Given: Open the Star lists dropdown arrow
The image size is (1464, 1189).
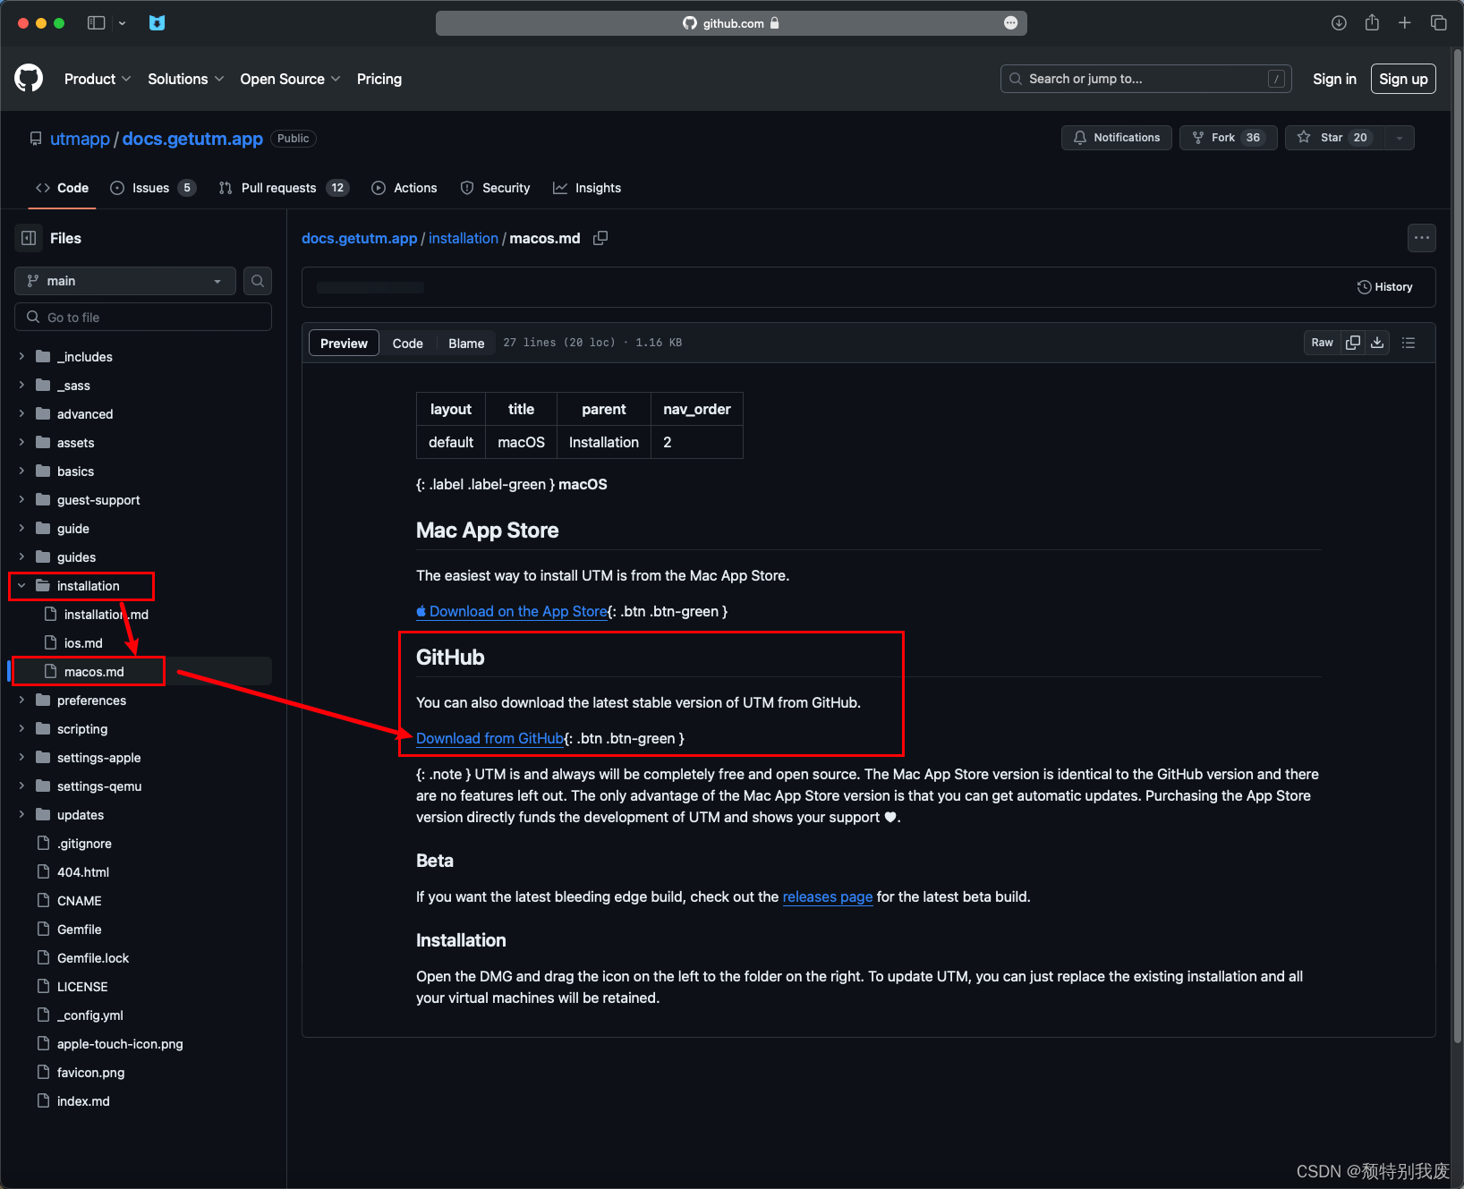Looking at the screenshot, I should [x=1400, y=138].
